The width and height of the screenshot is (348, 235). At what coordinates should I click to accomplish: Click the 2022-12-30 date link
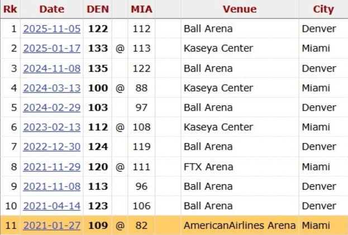[52, 147]
